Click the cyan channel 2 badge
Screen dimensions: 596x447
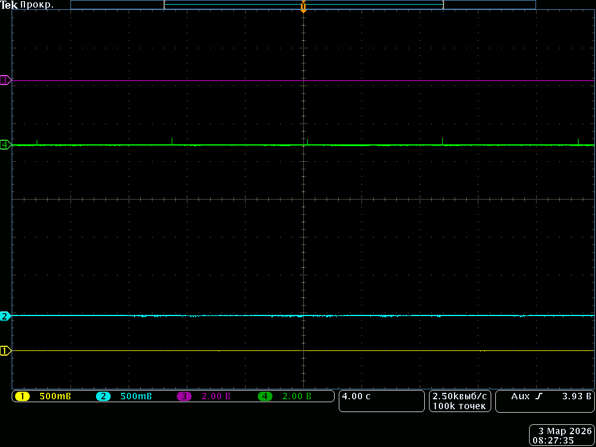103,396
